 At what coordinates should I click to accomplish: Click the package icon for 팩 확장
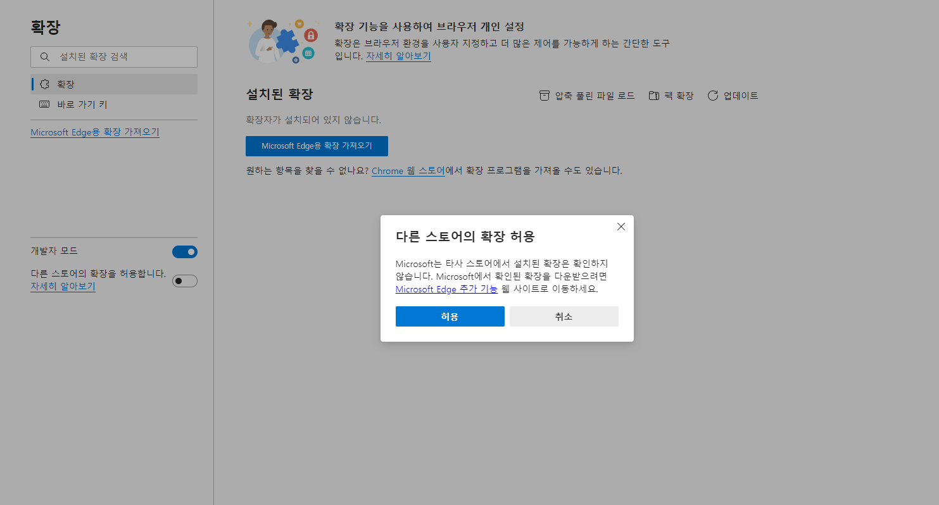pyautogui.click(x=654, y=96)
